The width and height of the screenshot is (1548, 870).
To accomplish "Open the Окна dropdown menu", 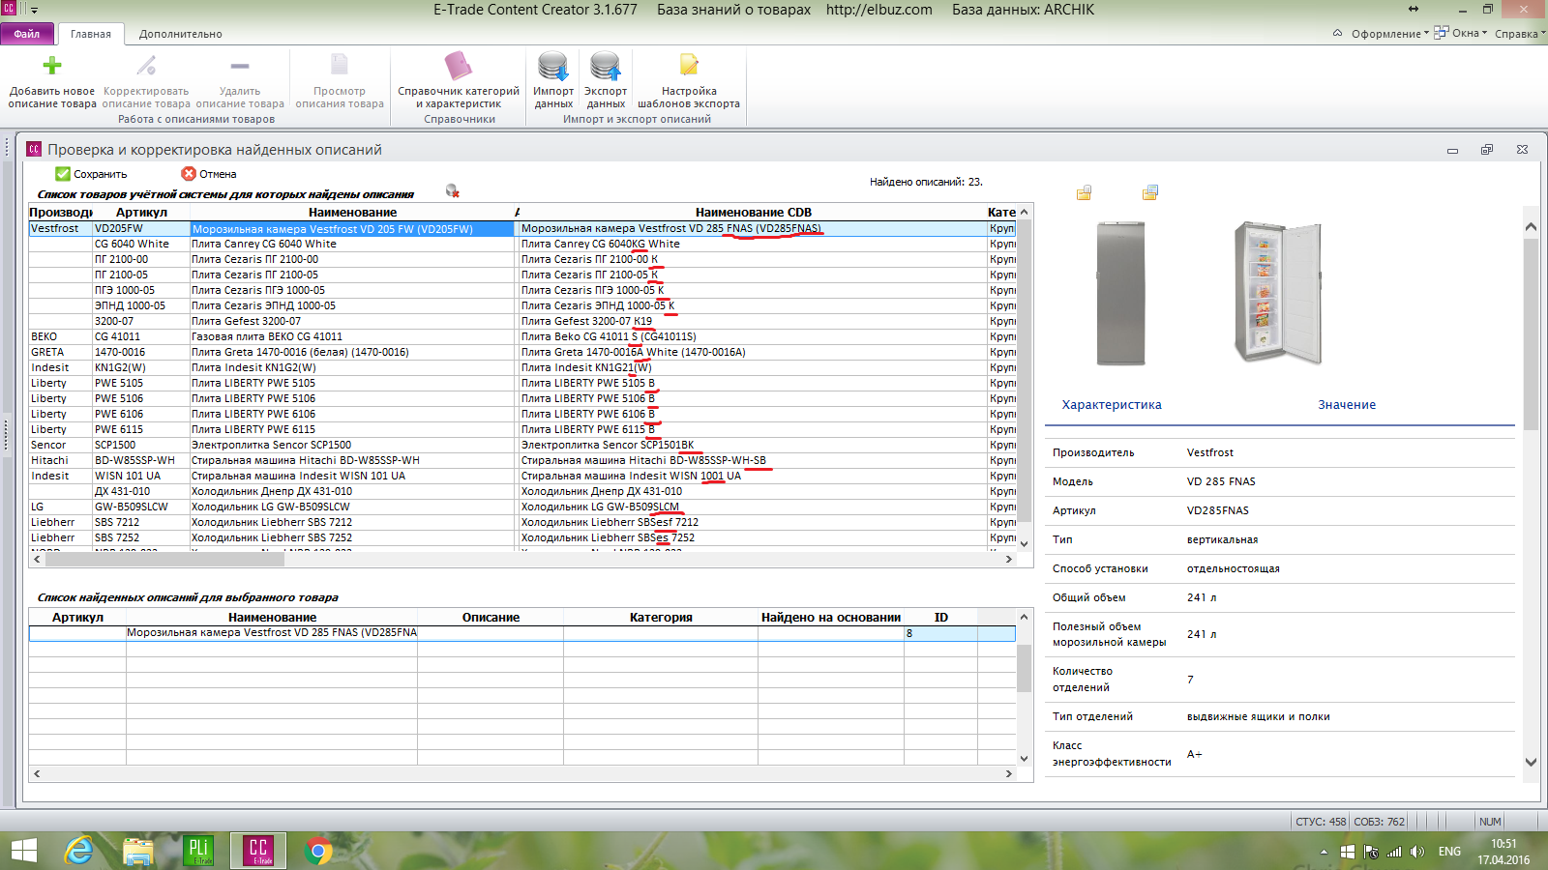I will 1461,33.
